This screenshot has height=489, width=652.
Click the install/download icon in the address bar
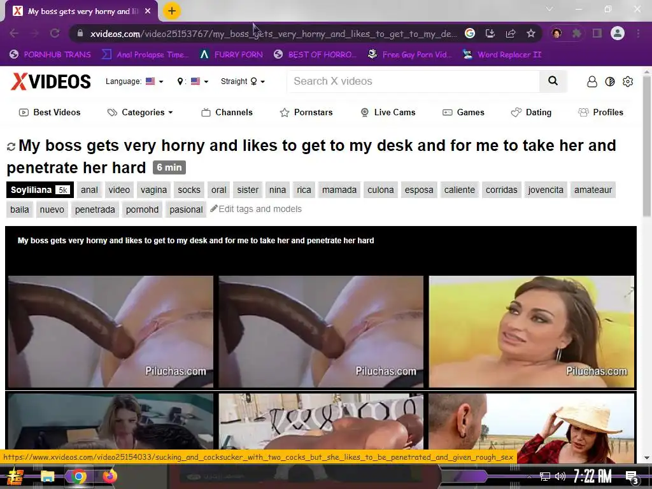490,33
